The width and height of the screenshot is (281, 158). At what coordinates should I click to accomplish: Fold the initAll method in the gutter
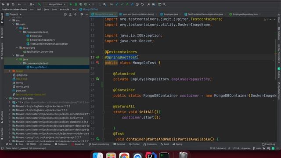tap(103, 112)
